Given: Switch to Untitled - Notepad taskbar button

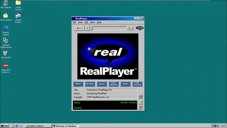Looking at the screenshot, I should tap(38, 126).
